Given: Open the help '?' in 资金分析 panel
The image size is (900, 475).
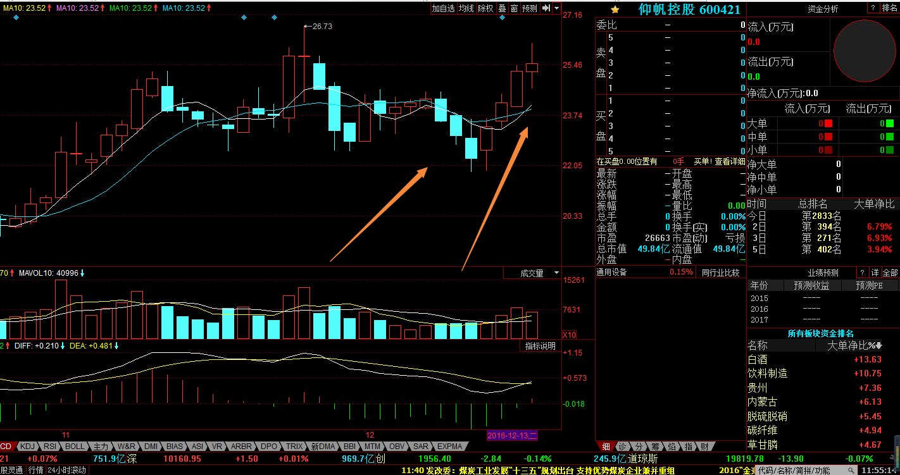Looking at the screenshot, I should point(872,8).
